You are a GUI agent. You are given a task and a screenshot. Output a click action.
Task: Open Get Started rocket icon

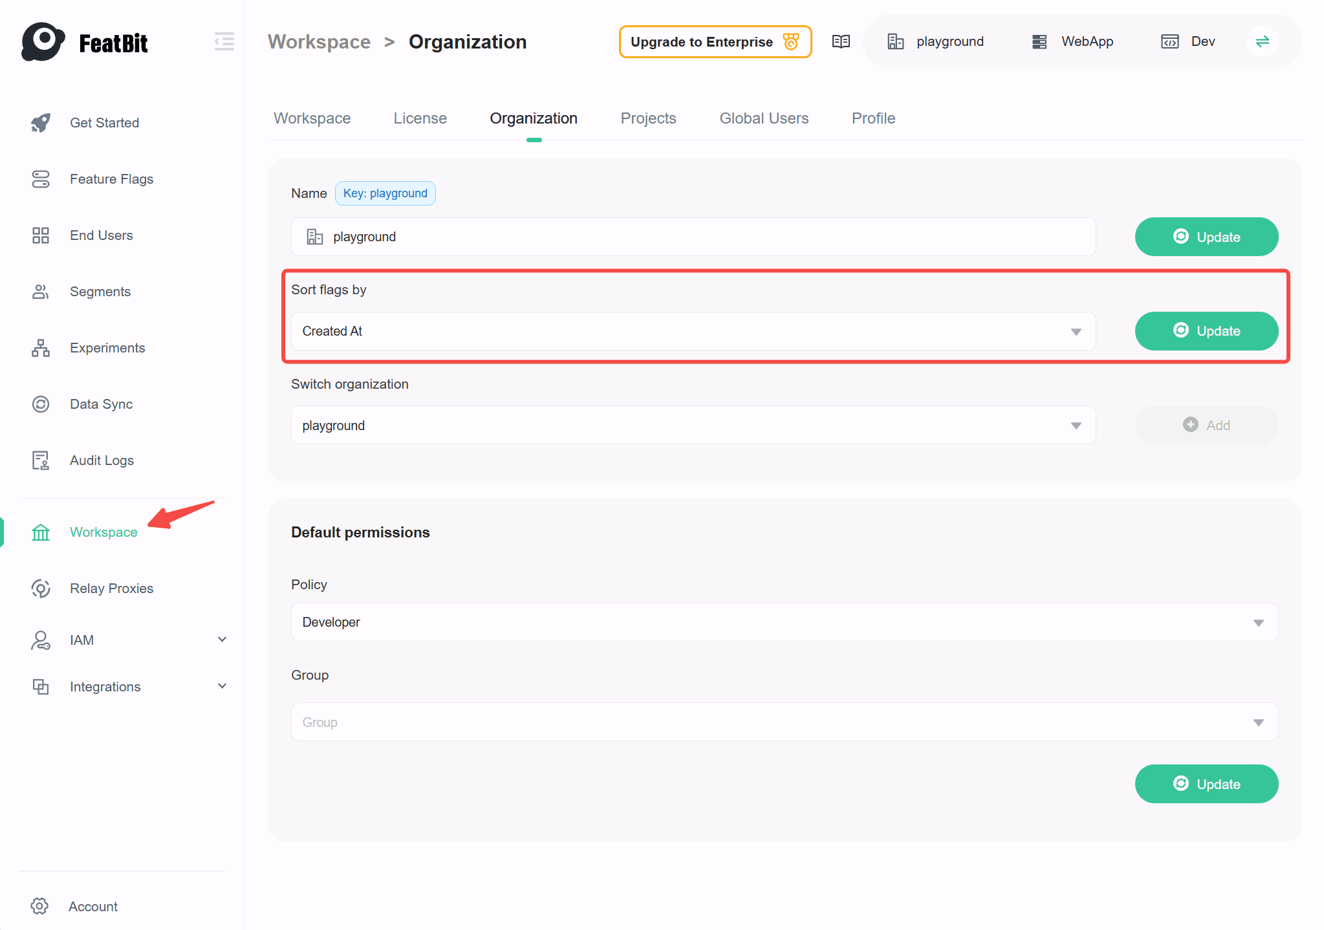[x=41, y=123]
